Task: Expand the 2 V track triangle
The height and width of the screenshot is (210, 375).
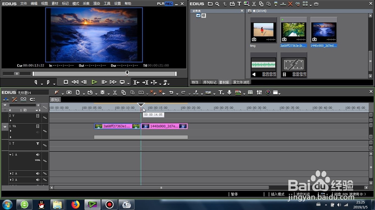Action: coord(10,120)
